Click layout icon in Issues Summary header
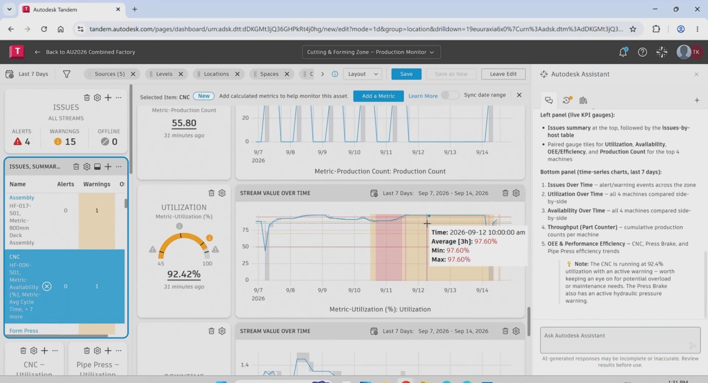 tap(97, 166)
